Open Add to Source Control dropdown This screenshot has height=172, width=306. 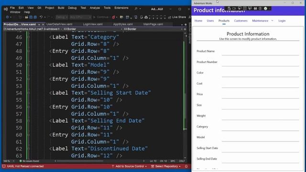(129, 166)
